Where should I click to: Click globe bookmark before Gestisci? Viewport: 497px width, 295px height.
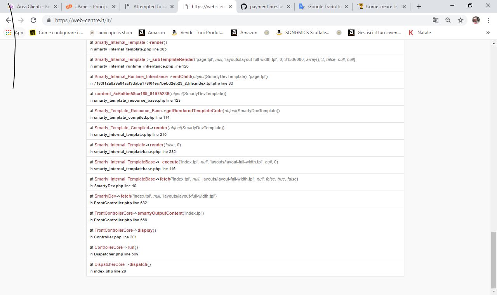click(339, 33)
